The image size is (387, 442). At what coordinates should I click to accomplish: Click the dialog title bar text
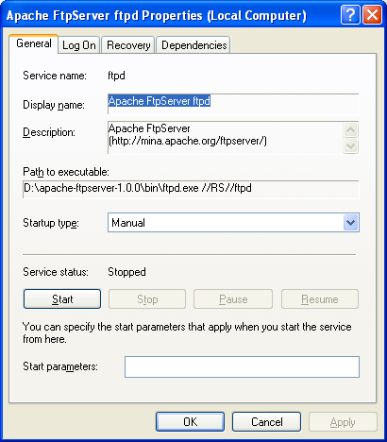[x=157, y=15]
